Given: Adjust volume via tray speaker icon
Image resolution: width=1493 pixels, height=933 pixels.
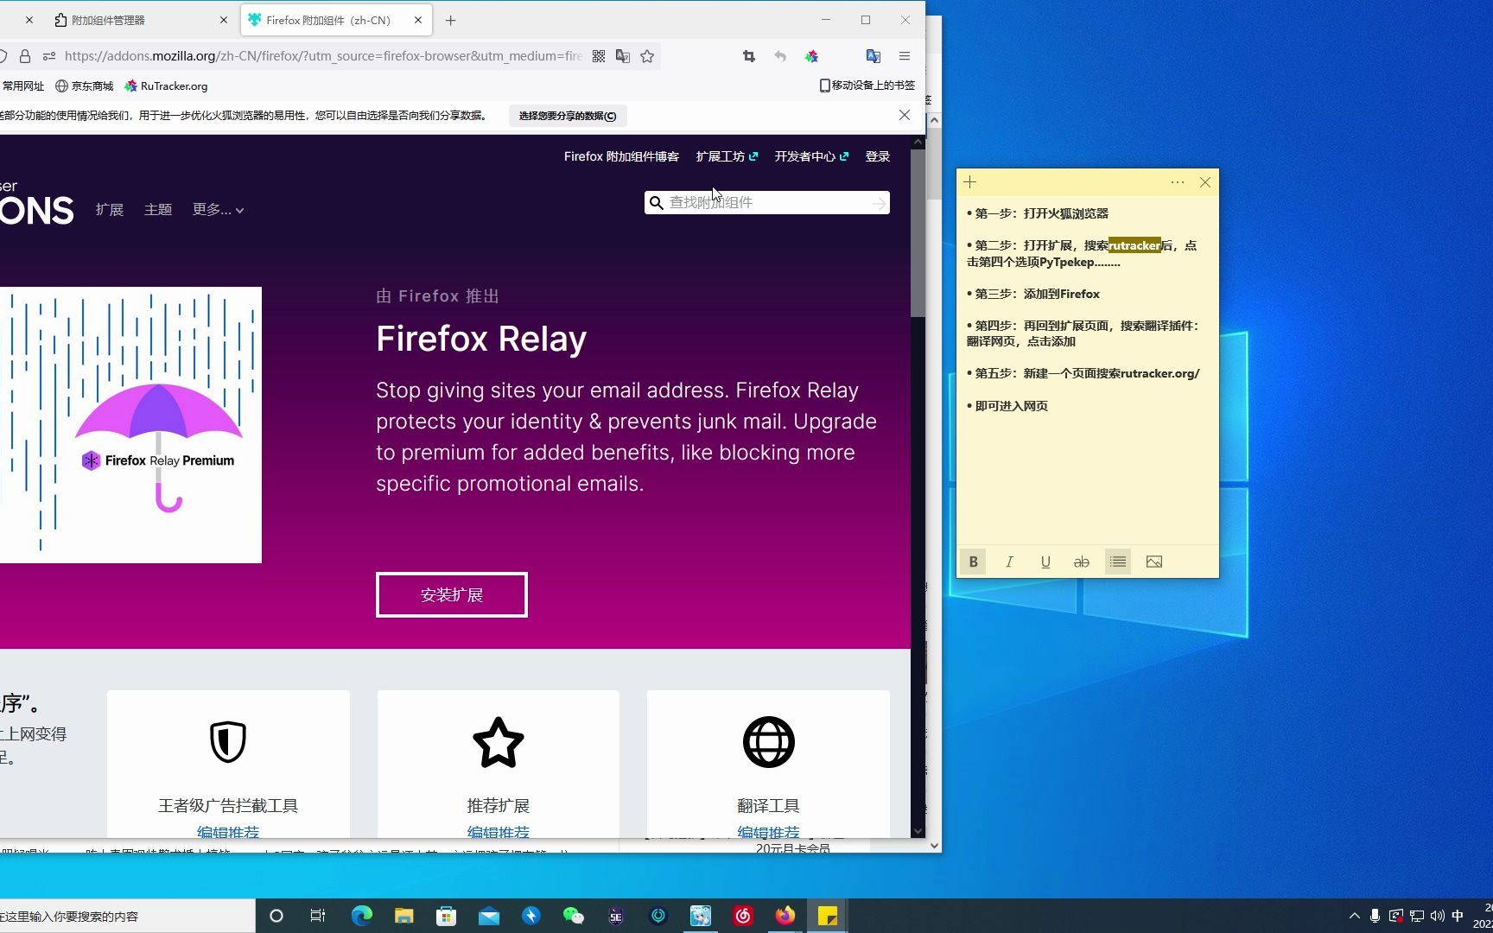Looking at the screenshot, I should point(1437,916).
